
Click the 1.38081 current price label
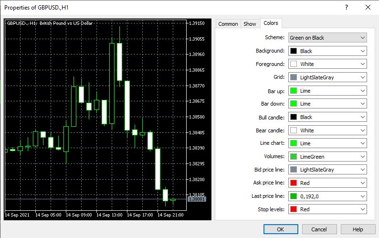point(197,199)
